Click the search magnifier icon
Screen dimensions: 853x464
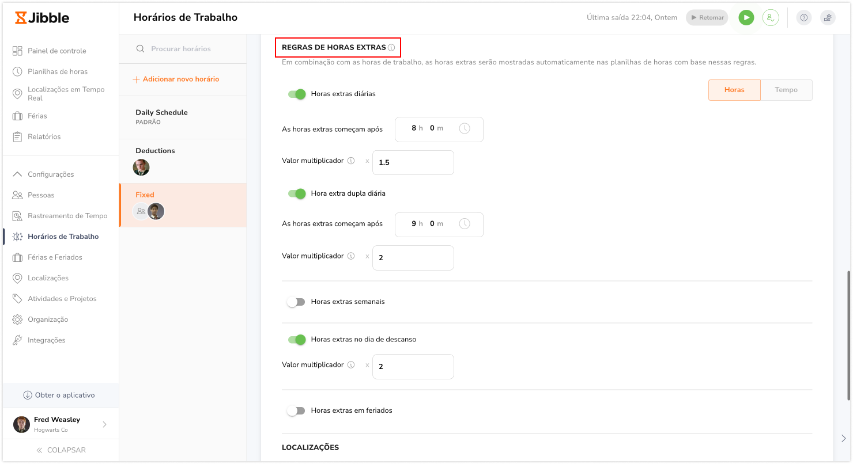pyautogui.click(x=140, y=49)
